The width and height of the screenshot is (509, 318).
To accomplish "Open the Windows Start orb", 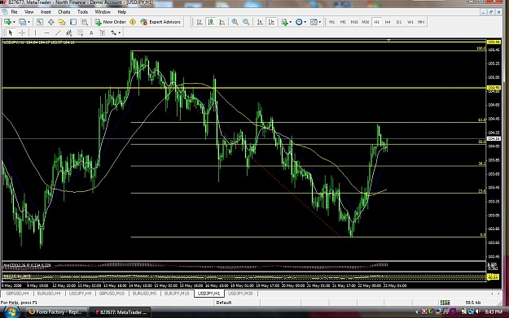I will (11, 312).
